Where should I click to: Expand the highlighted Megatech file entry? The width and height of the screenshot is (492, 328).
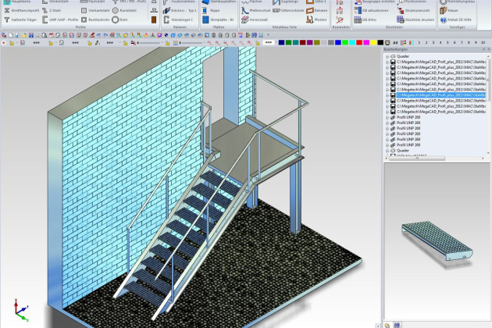388,95
